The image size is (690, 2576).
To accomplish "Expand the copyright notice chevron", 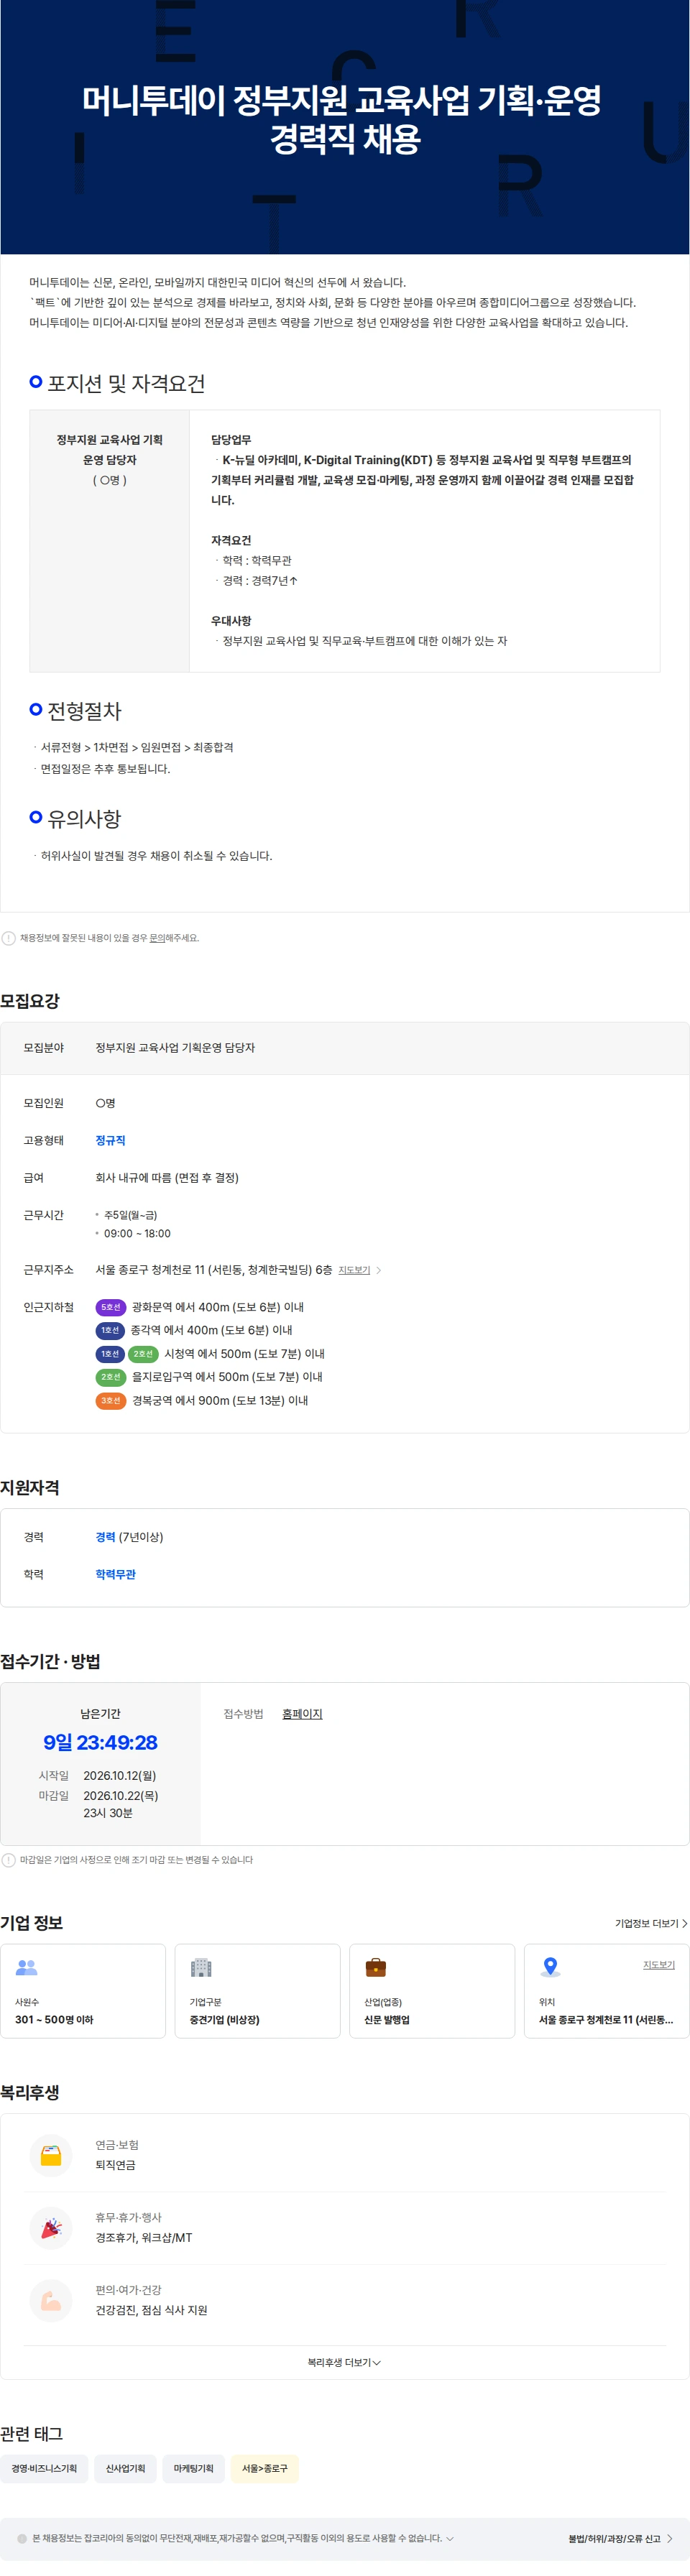I will [450, 2538].
